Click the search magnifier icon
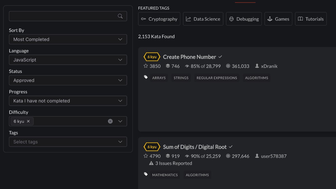The width and height of the screenshot is (336, 189). (120, 16)
